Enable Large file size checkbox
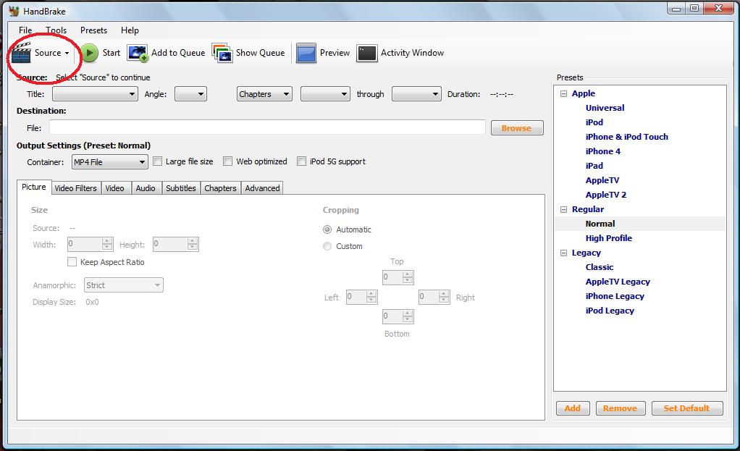The image size is (740, 451). (158, 161)
